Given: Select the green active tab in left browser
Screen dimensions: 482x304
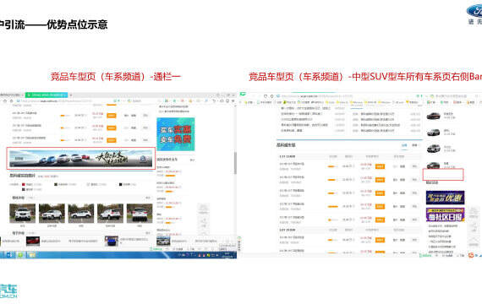Looking at the screenshot, I should (x=47, y=95).
